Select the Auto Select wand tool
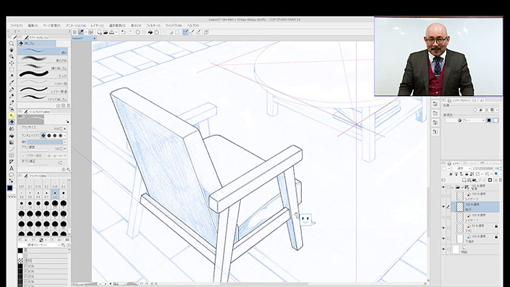Image resolution: width=510 pixels, height=287 pixels. (12, 76)
